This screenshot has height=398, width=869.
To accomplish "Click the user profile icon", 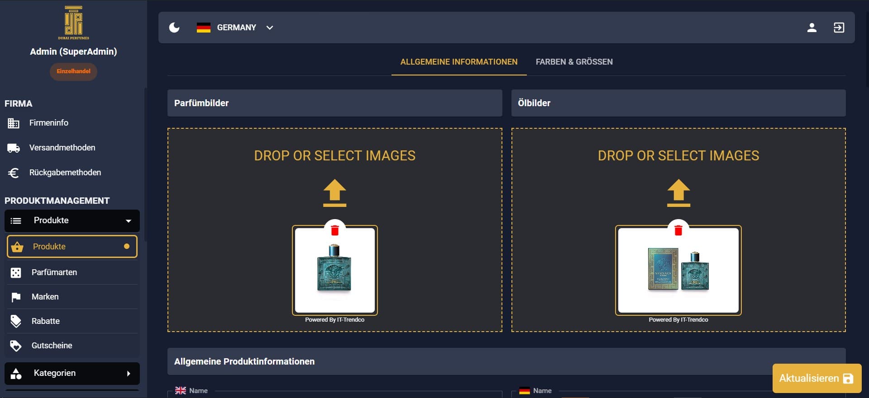I will point(812,28).
